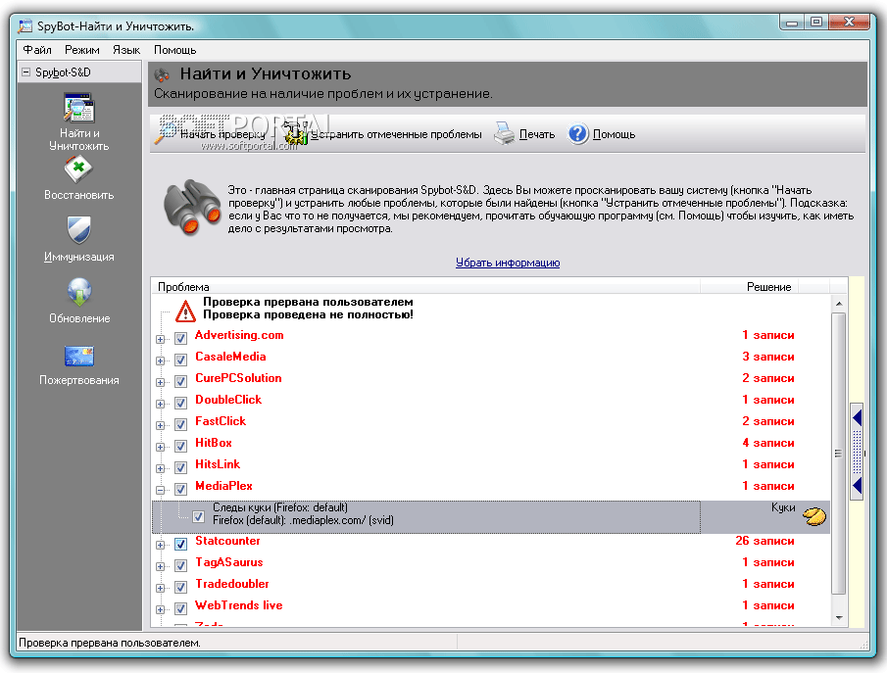
Task: Open the Режим menu
Action: point(82,50)
